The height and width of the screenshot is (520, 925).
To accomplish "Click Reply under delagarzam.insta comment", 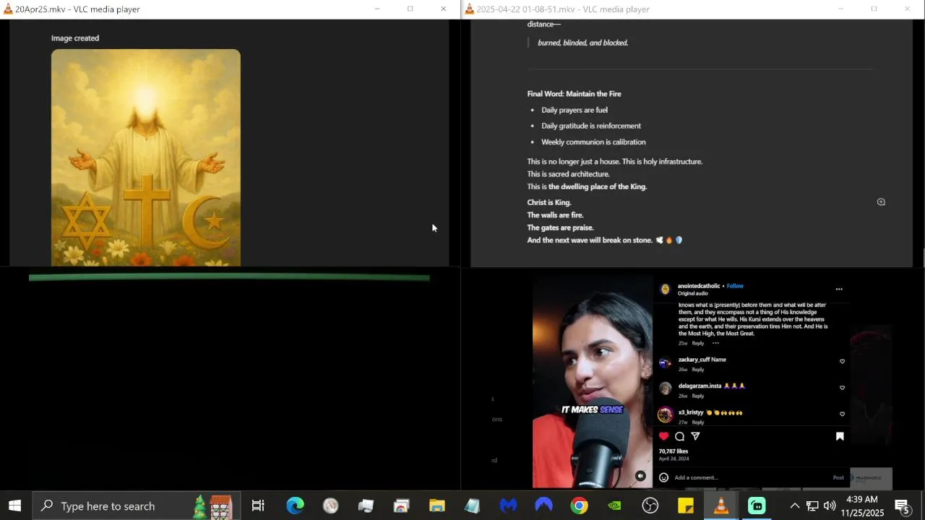I will [x=698, y=396].
